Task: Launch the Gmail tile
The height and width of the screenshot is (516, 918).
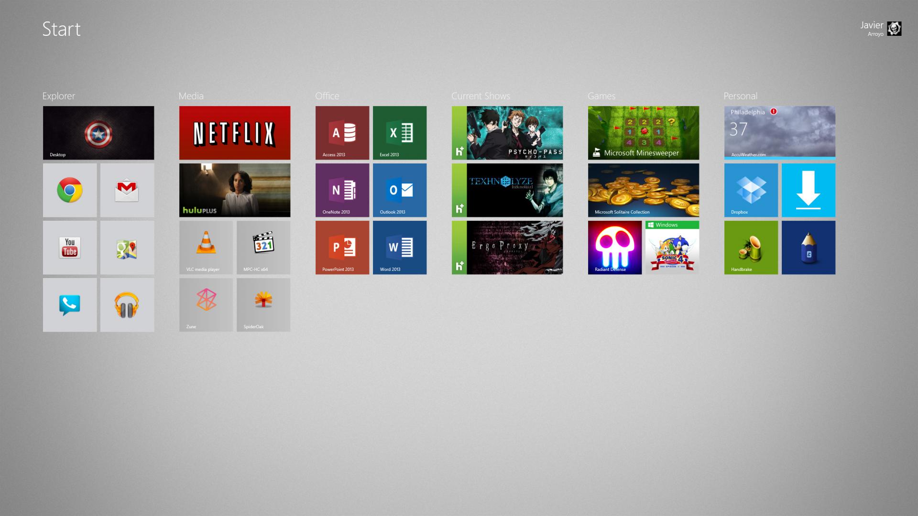Action: point(127,190)
